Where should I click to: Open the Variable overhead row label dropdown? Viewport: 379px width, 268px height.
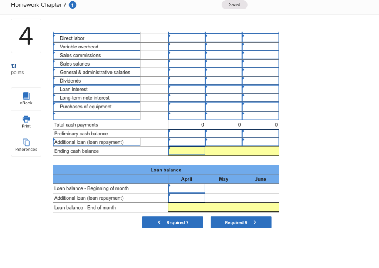click(x=97, y=47)
